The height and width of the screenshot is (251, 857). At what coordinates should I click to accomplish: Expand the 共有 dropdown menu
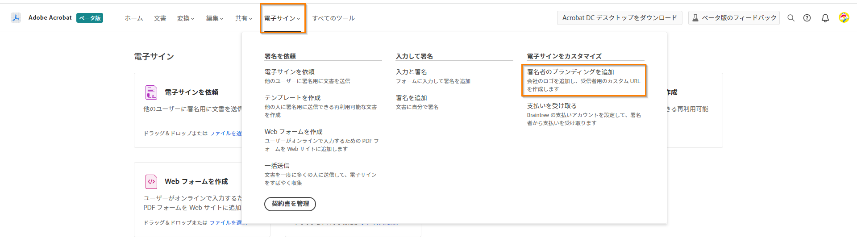244,18
